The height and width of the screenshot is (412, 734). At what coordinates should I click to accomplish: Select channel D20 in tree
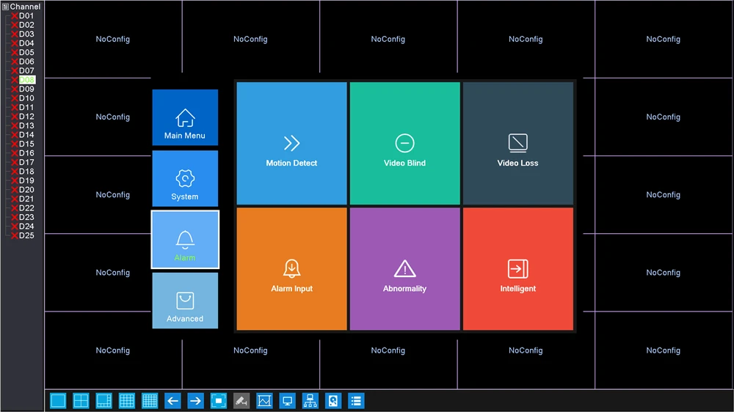pos(26,190)
